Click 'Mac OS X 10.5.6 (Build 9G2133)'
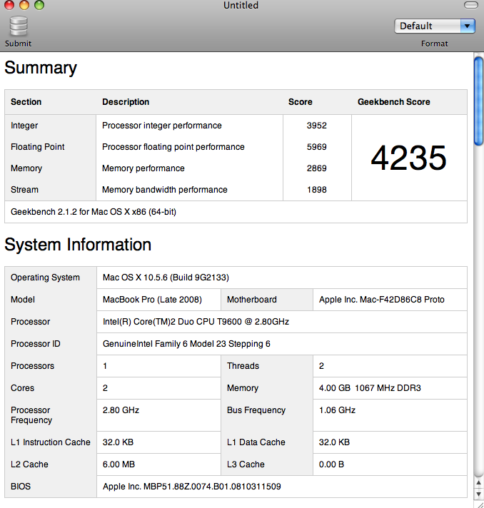This screenshot has width=484, height=508. tap(166, 278)
